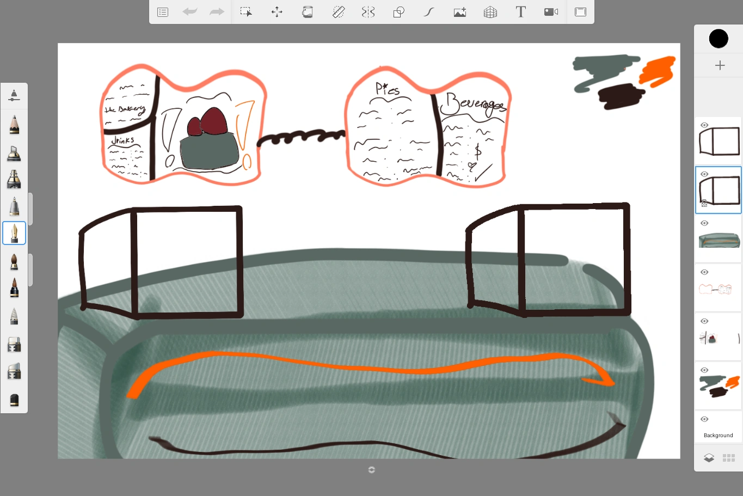Select the Transform tool
The width and height of the screenshot is (743, 496).
277,11
